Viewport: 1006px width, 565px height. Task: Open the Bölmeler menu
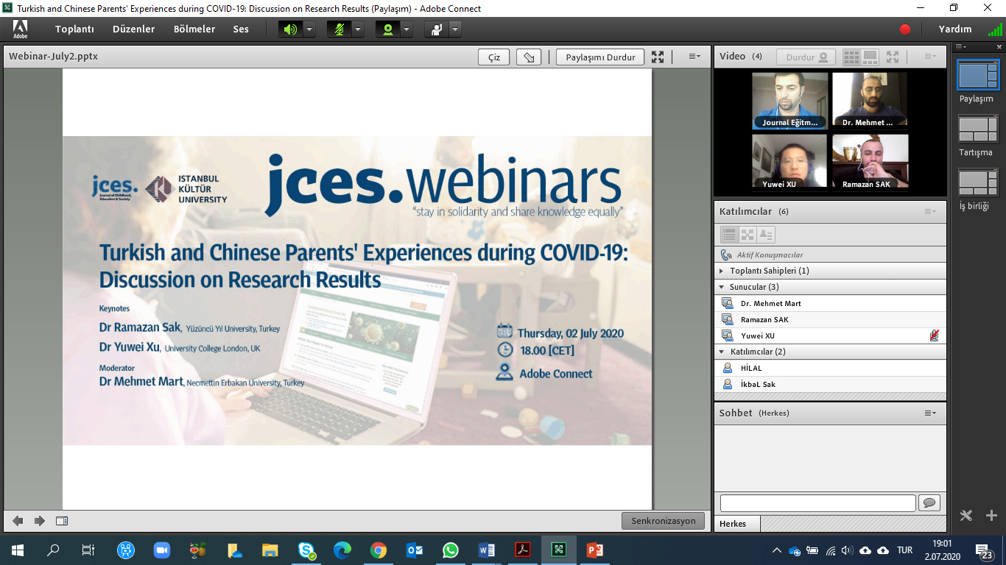coord(194,29)
